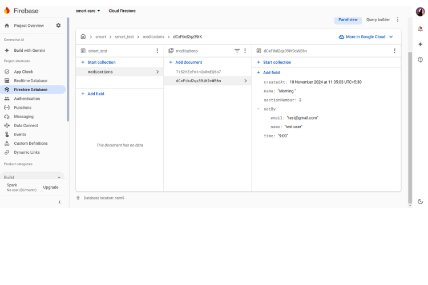Open smort_test document options menu

click(158, 51)
